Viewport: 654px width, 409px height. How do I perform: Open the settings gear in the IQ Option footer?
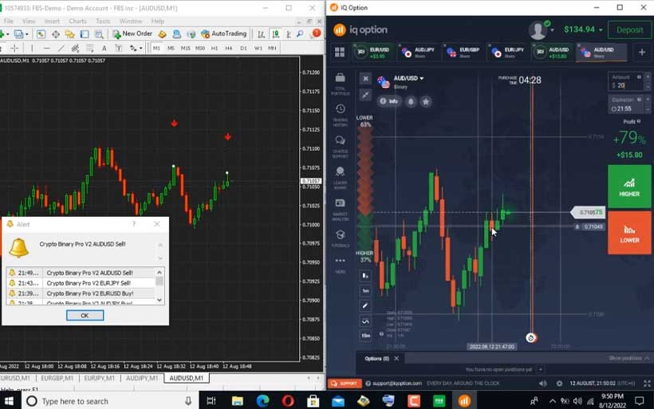coord(559,383)
